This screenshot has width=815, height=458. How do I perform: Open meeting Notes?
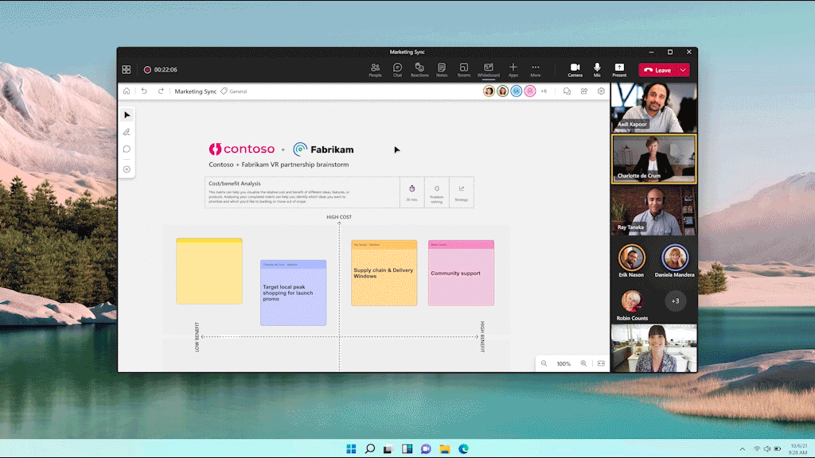441,70
